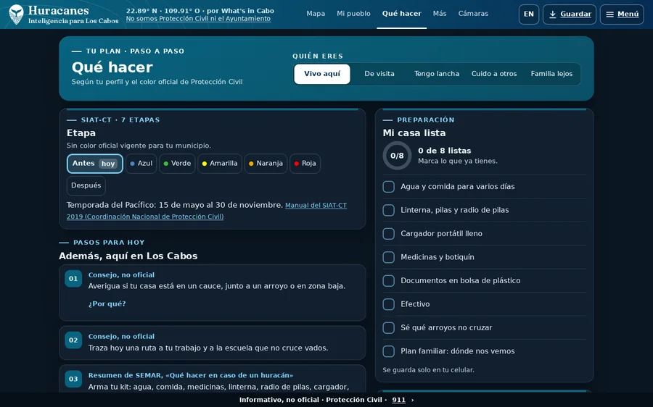Open the Manual del SIAT-CT 2019 link
The height and width of the screenshot is (407, 653).
(x=207, y=211)
